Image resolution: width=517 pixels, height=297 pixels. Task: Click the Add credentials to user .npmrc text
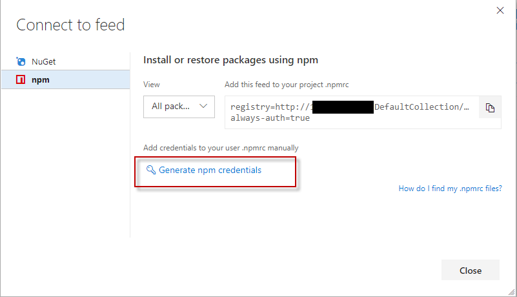[x=221, y=148]
